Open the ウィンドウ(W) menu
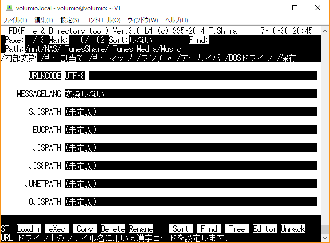Screen dimensions: 330x243 (x=143, y=20)
